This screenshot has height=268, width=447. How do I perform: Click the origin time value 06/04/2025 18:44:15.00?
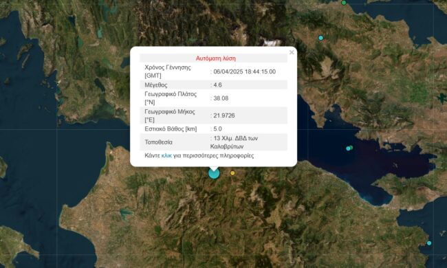pyautogui.click(x=245, y=71)
